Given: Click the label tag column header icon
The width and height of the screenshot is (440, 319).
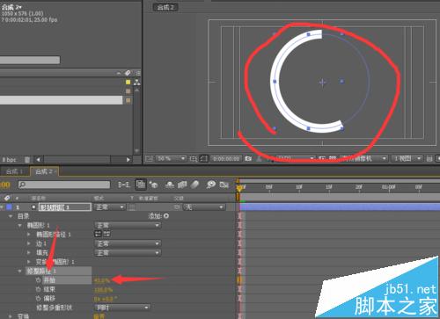Looking at the screenshot, I should 7,198.
